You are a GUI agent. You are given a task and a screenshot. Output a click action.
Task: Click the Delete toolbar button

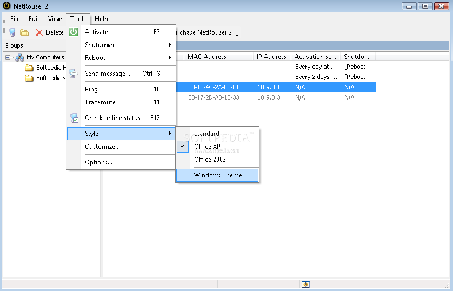point(49,32)
